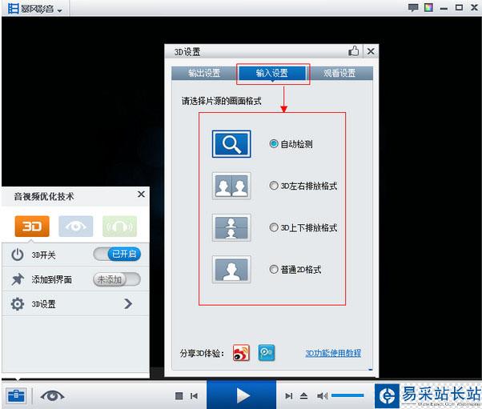
Task: Open the skin color icon in title bar
Action: pos(428,7)
